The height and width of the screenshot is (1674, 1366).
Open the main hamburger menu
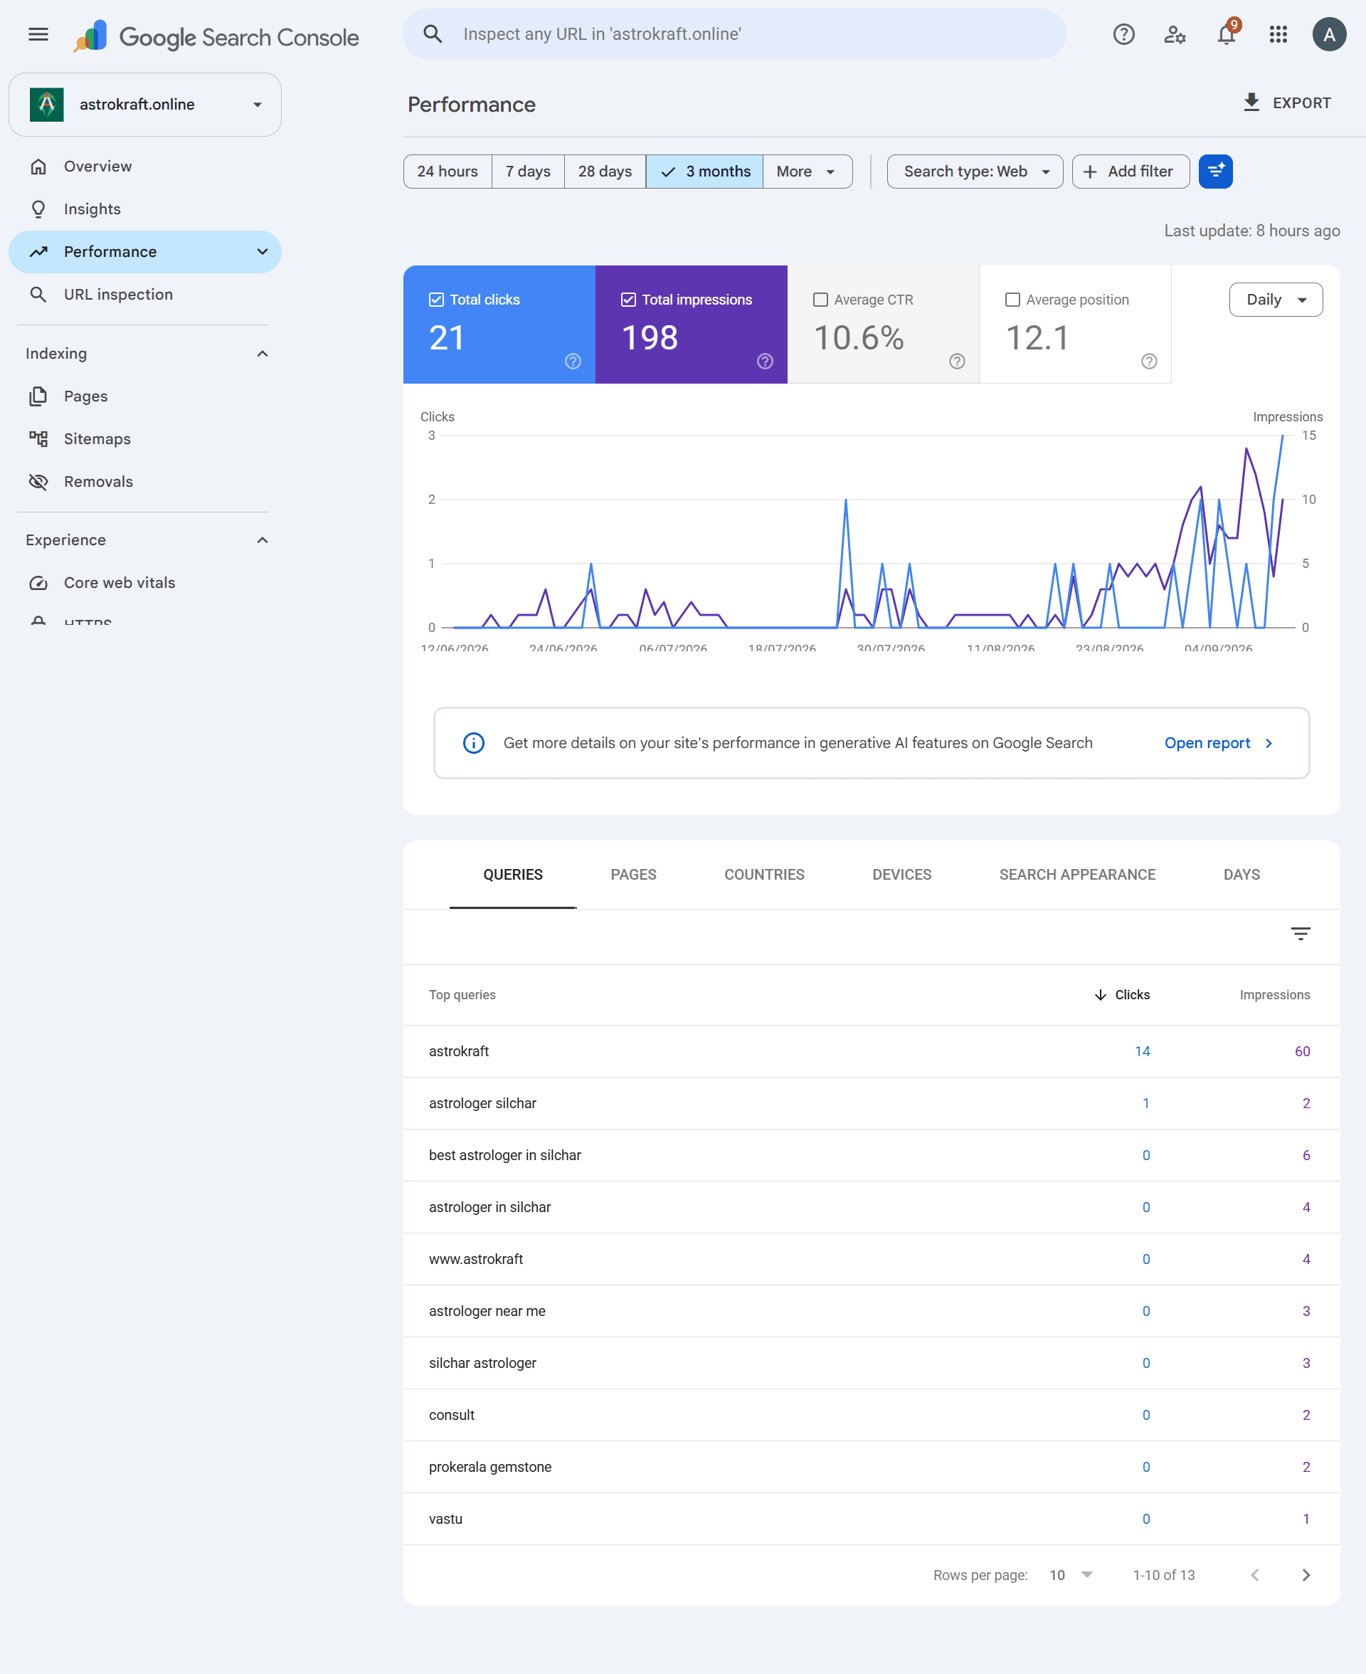click(38, 35)
